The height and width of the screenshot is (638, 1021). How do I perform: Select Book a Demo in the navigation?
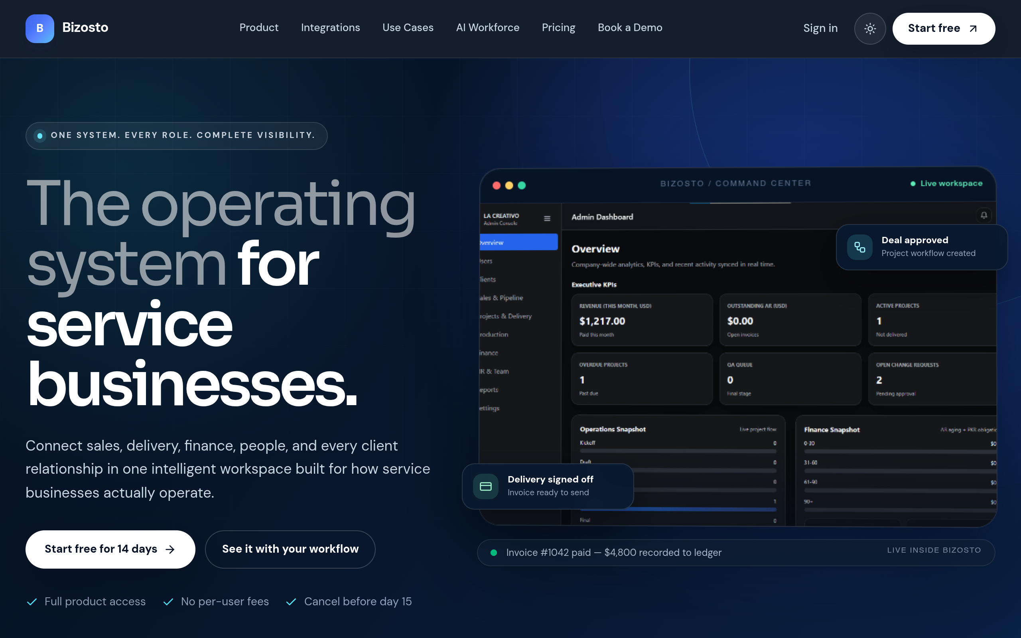click(x=630, y=28)
